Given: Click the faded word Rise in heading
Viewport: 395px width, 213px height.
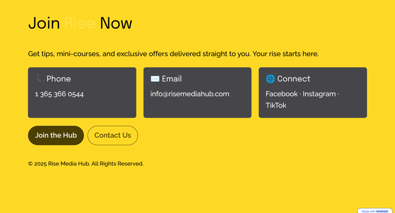Looking at the screenshot, I should (x=80, y=23).
